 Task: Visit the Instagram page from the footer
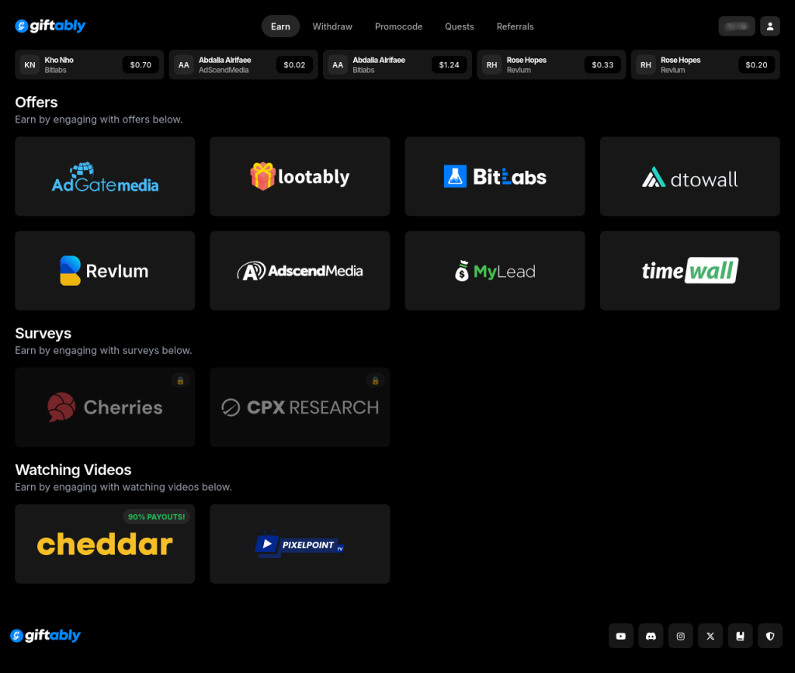(x=680, y=636)
